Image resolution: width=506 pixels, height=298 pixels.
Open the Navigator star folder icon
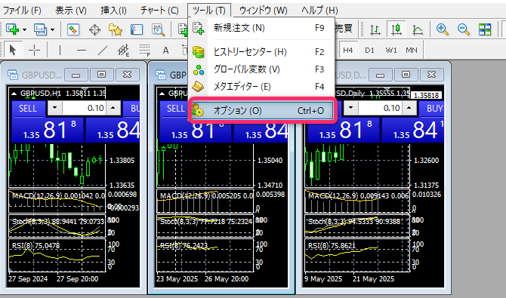coord(116,29)
